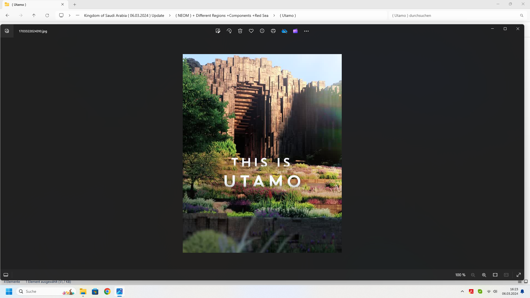
Task: Rotate the image with the rotate icon
Action: pyautogui.click(x=229, y=31)
